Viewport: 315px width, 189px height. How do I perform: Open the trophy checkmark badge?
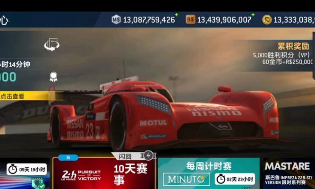(x=38, y=183)
